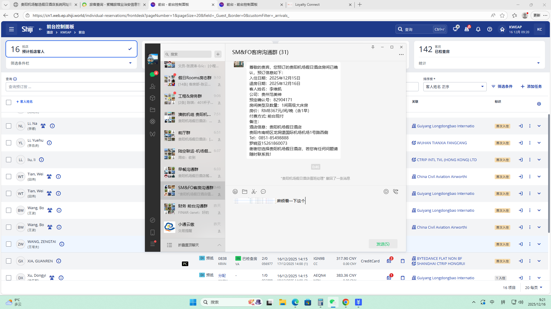
Task: Open table column settings gear icon
Action: (539, 104)
